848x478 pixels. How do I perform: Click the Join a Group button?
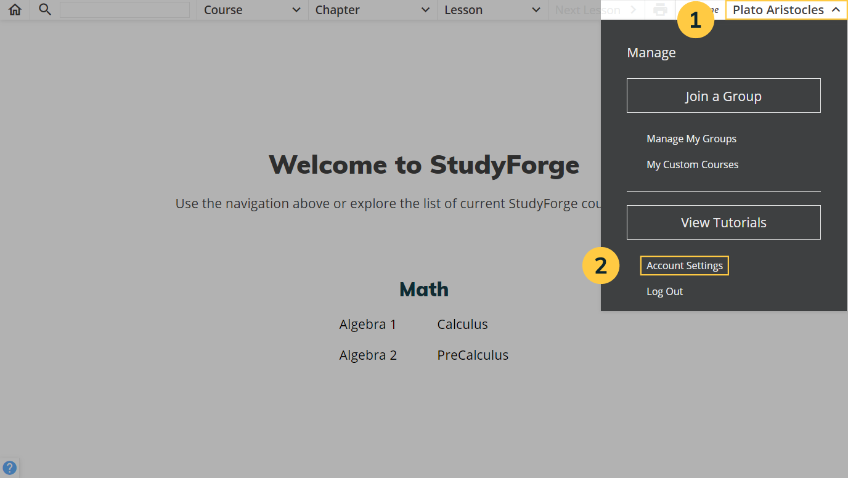coord(723,95)
